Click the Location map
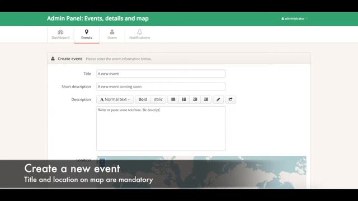 201,172
